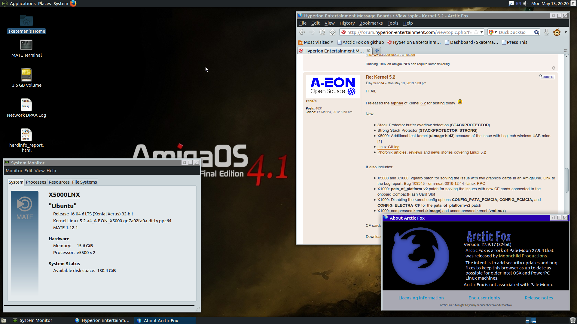Open Arctic Fox on github bookmark
Image resolution: width=577 pixels, height=324 pixels.
pyautogui.click(x=361, y=42)
